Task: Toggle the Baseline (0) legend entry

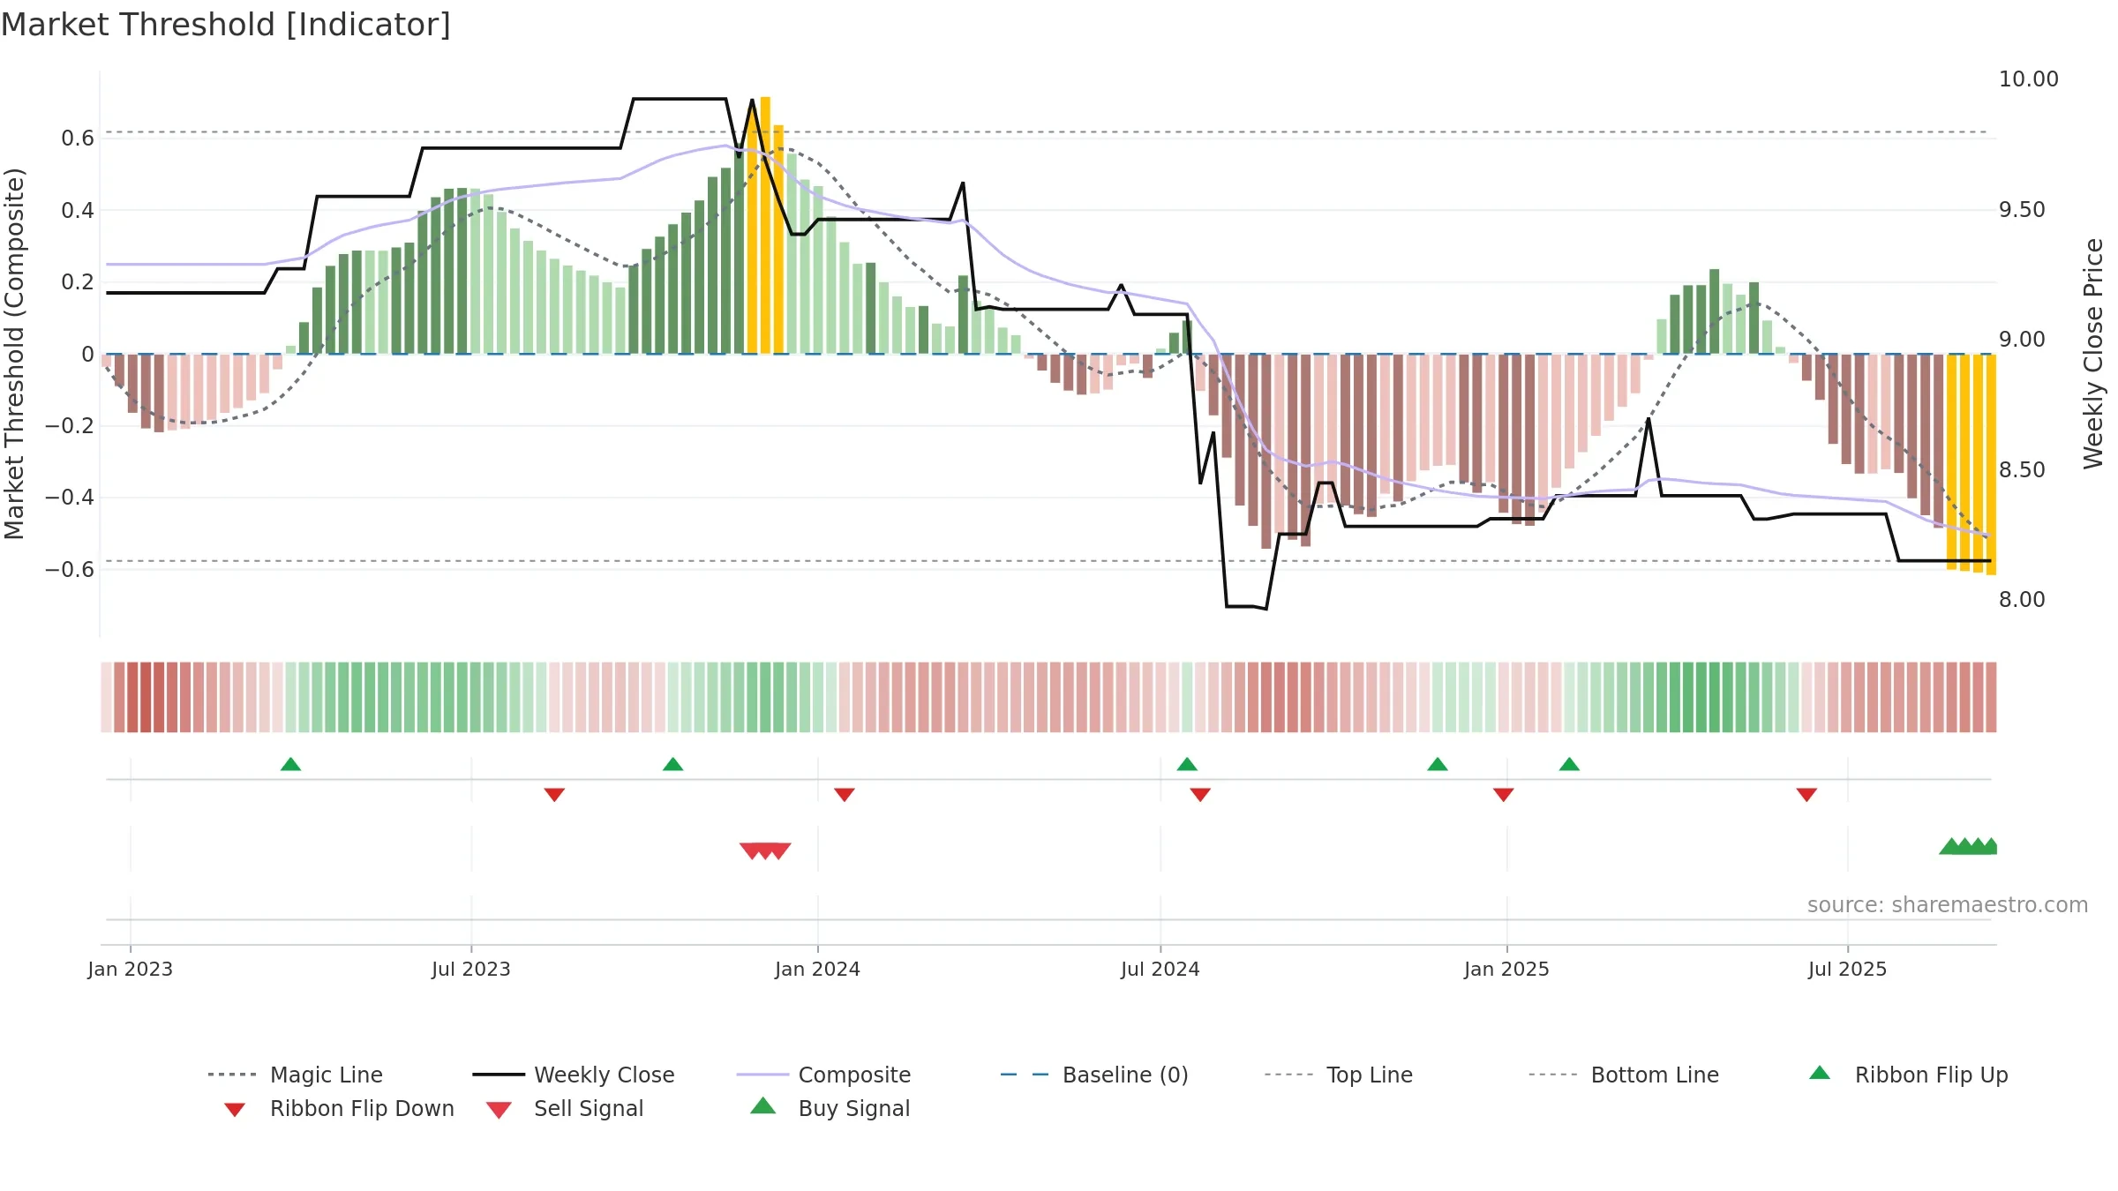Action: point(1094,1075)
